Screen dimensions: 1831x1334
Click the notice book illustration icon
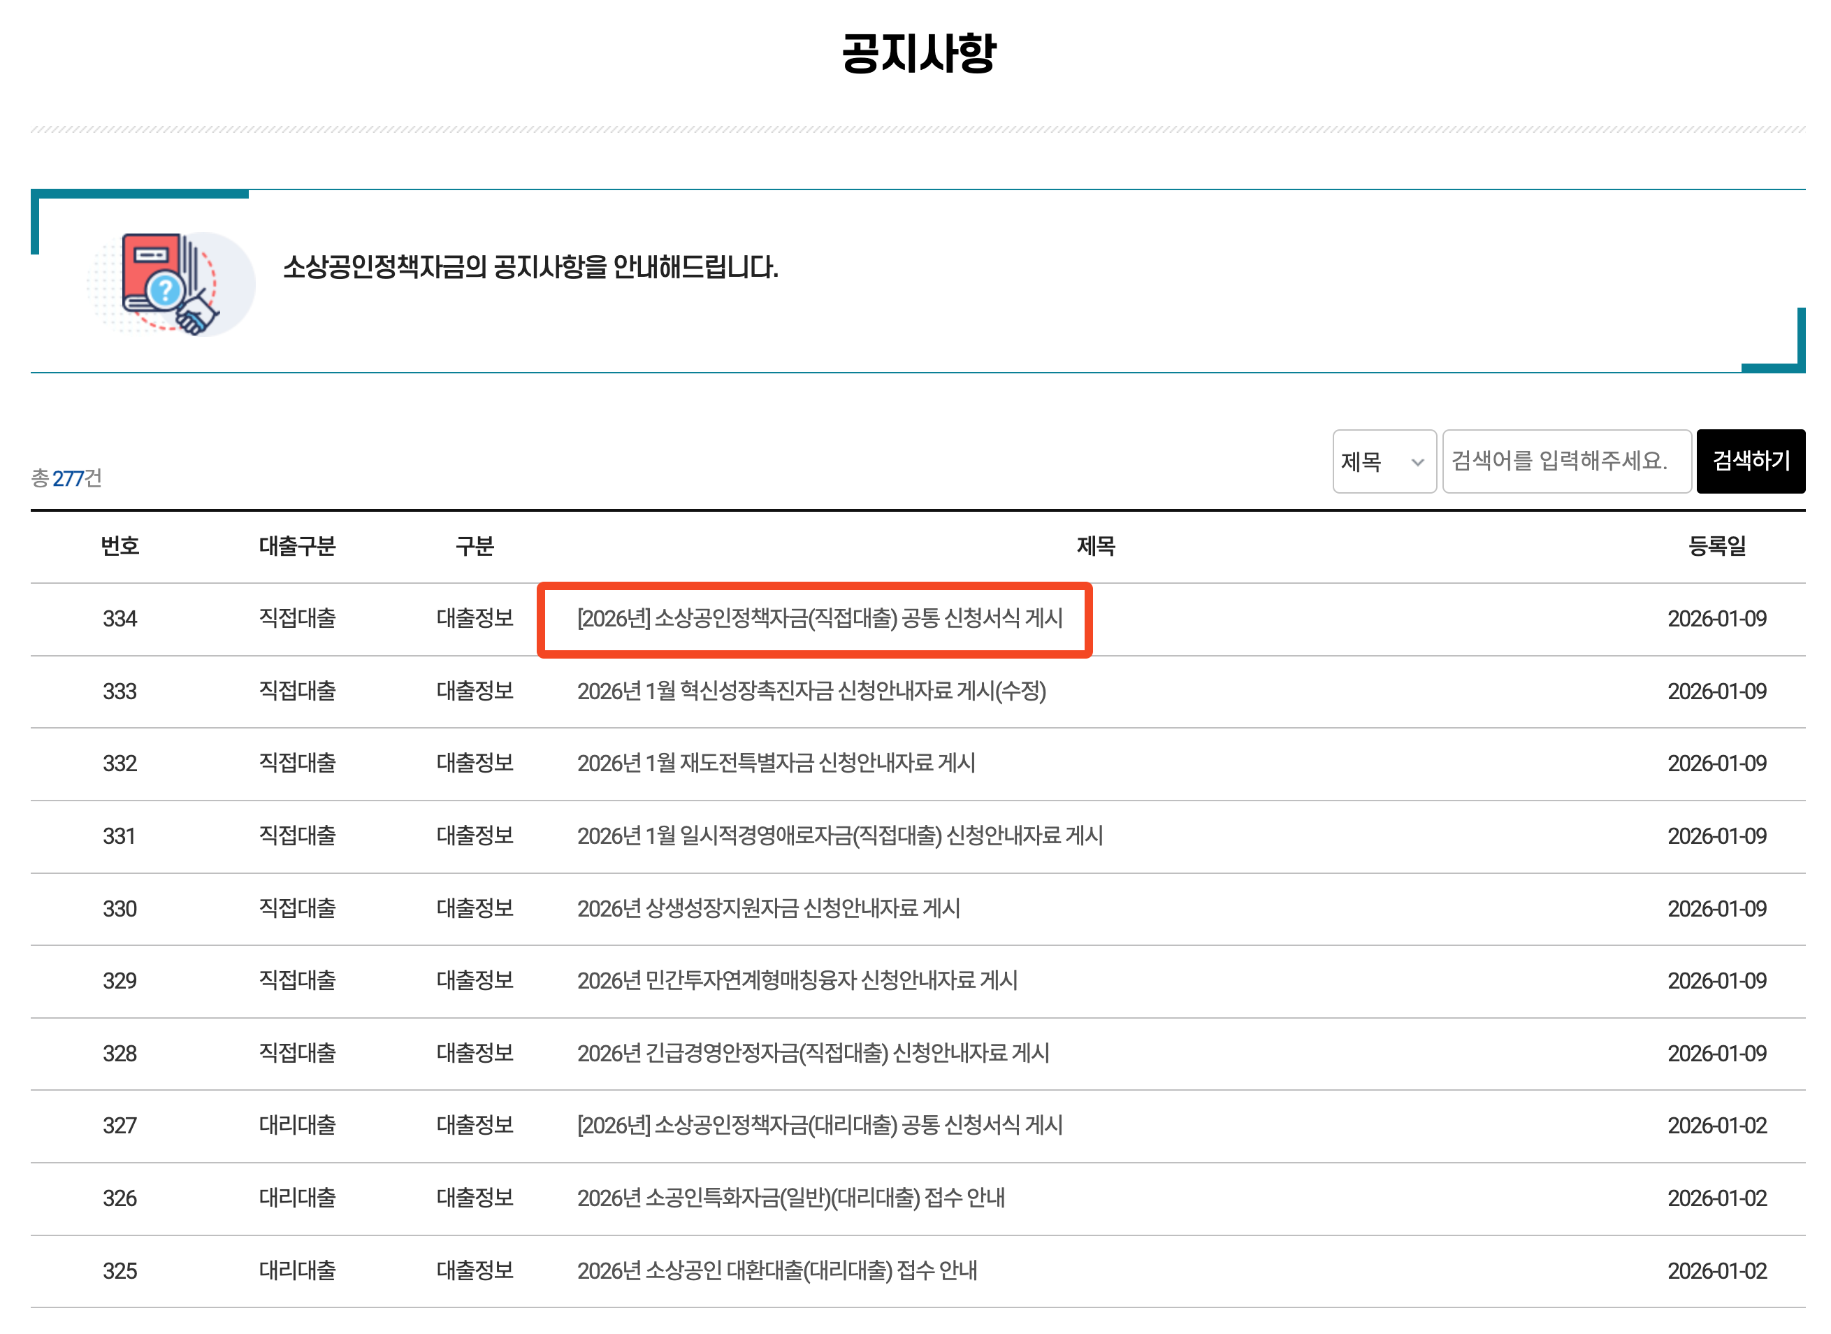coord(171,283)
